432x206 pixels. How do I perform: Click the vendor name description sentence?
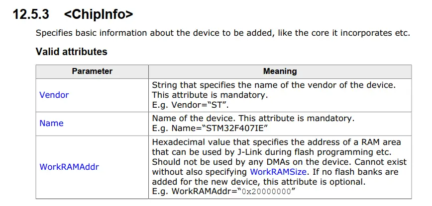(x=273, y=85)
